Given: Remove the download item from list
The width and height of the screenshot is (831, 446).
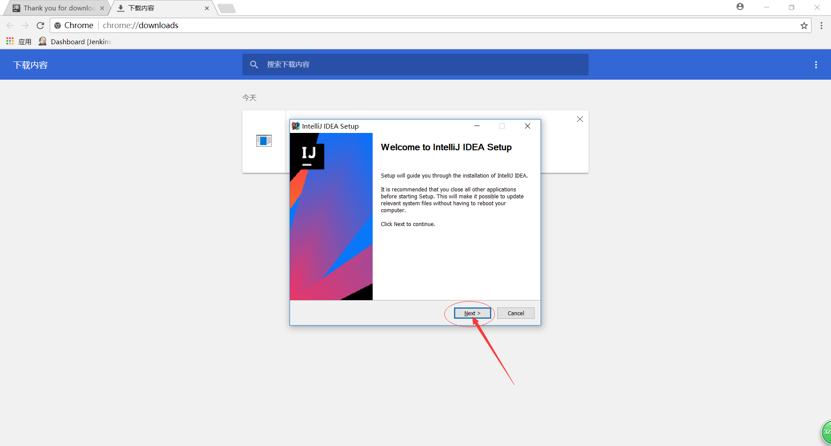Looking at the screenshot, I should point(580,119).
